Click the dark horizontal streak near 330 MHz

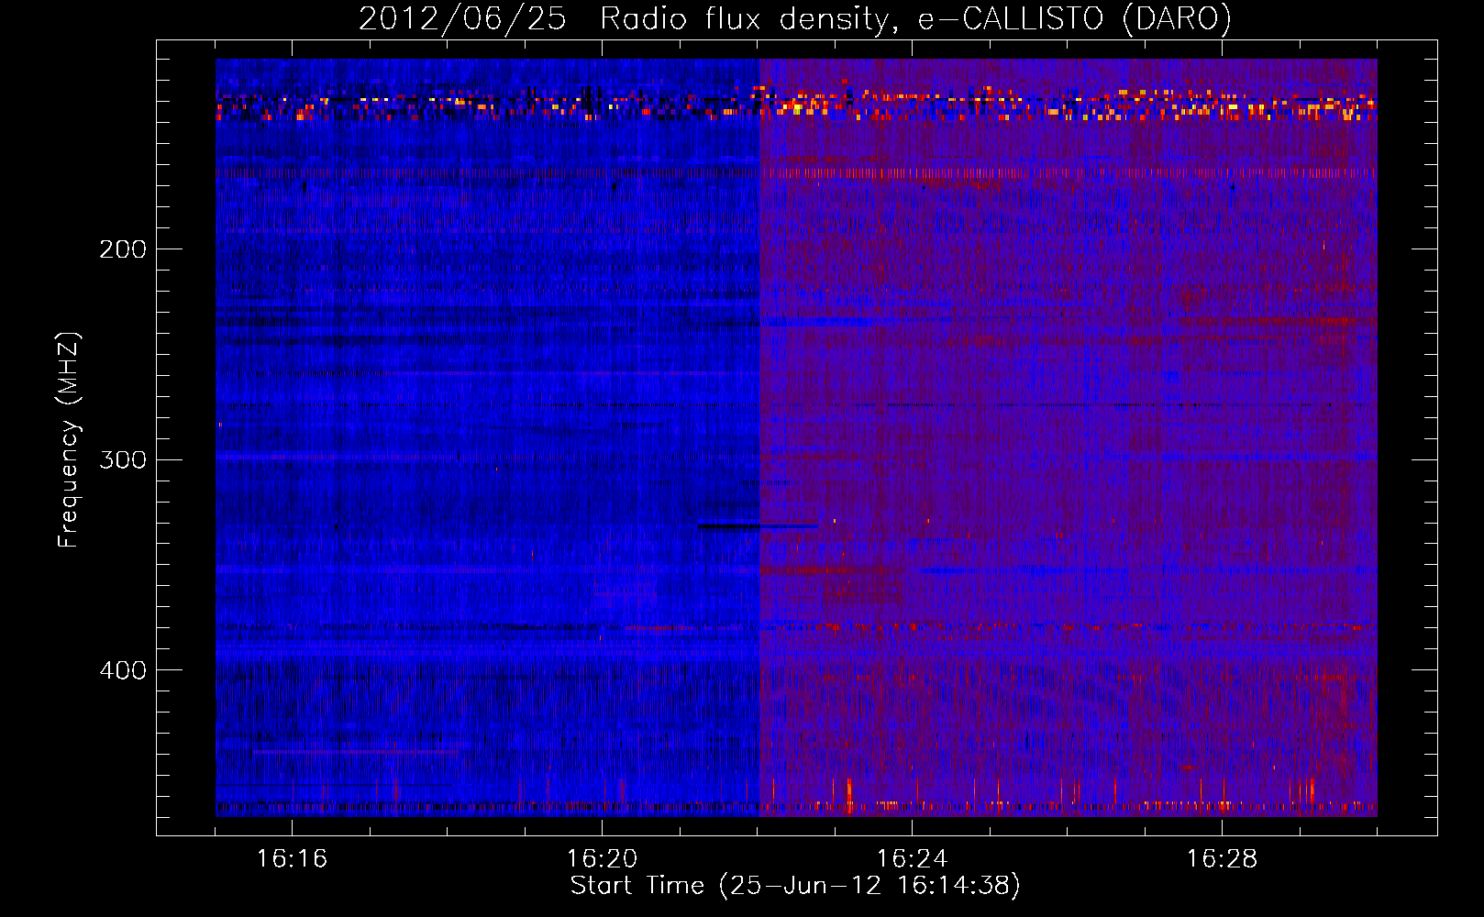[x=757, y=526]
